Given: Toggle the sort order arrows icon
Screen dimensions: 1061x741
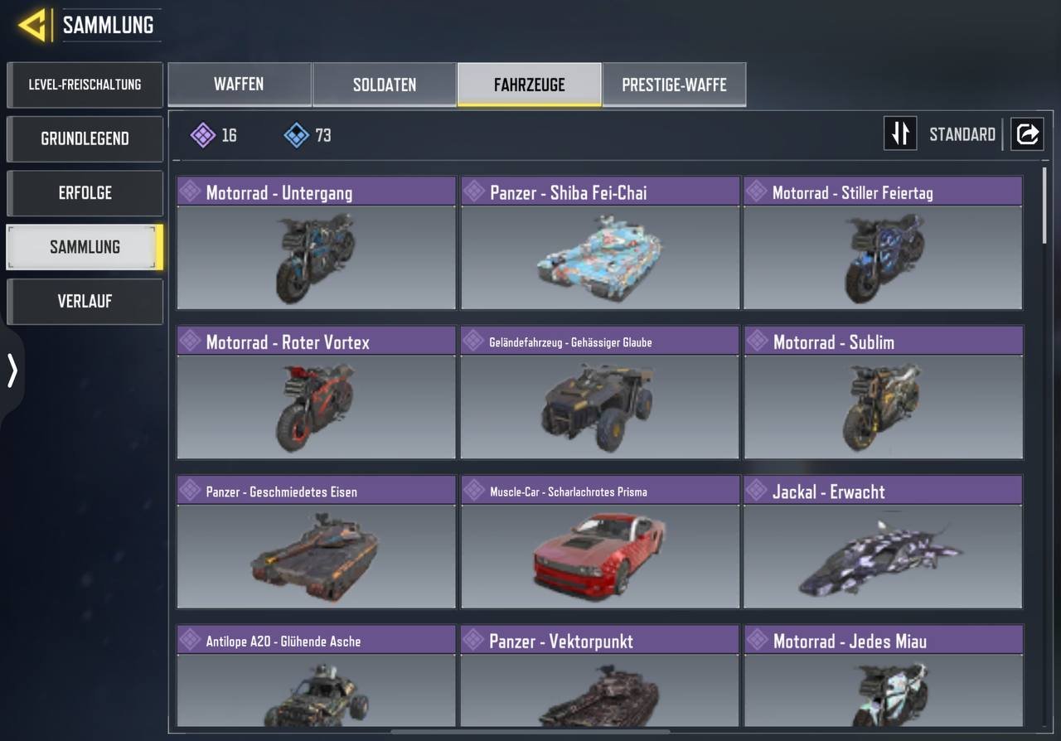Looking at the screenshot, I should click(900, 133).
